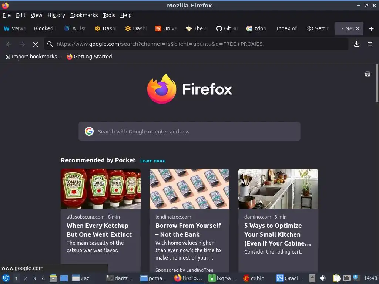Open the Firefox hamburger application menu
Viewport: 379px width, 284px height.
click(x=370, y=44)
